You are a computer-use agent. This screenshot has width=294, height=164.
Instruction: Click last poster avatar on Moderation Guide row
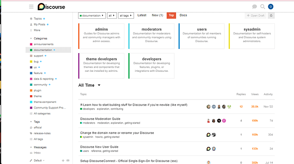click(x=224, y=121)
